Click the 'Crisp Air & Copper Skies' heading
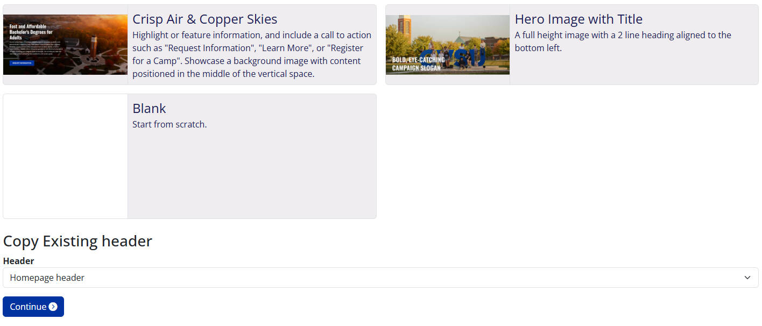Viewport: 762px width, 326px height. (204, 19)
